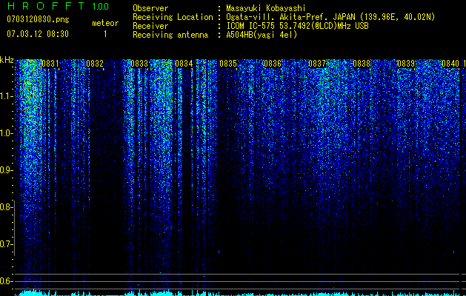Click the HROFFT 1.00 title text

coord(58,6)
